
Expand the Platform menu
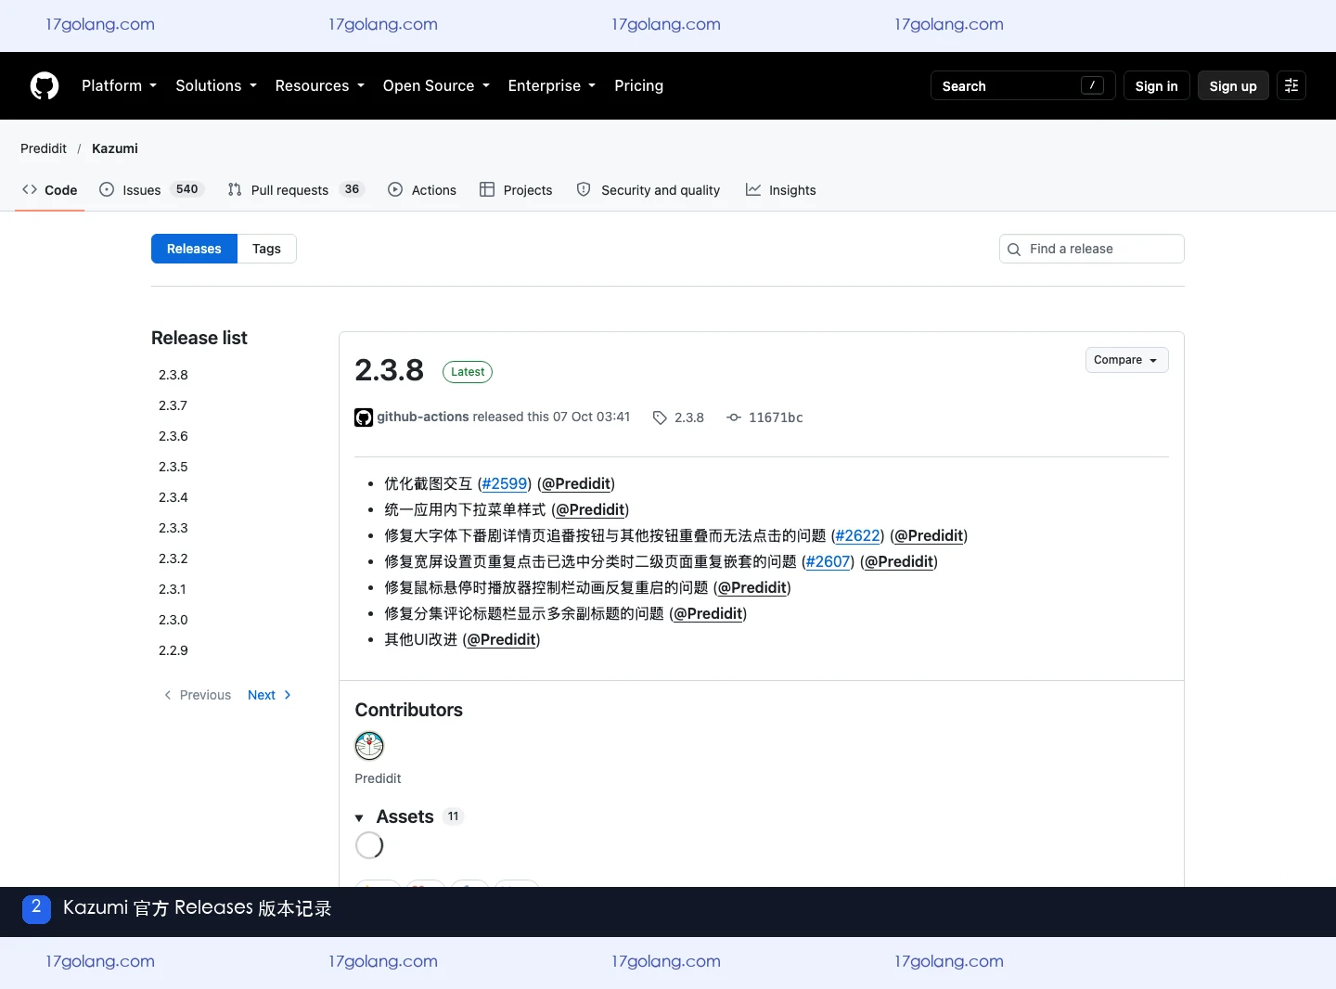119,85
